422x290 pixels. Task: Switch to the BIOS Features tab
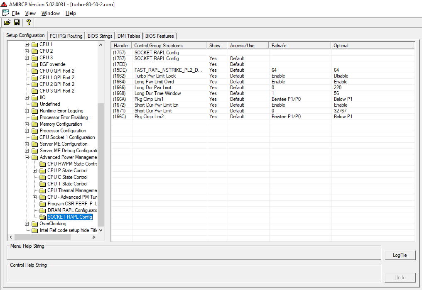click(x=159, y=36)
